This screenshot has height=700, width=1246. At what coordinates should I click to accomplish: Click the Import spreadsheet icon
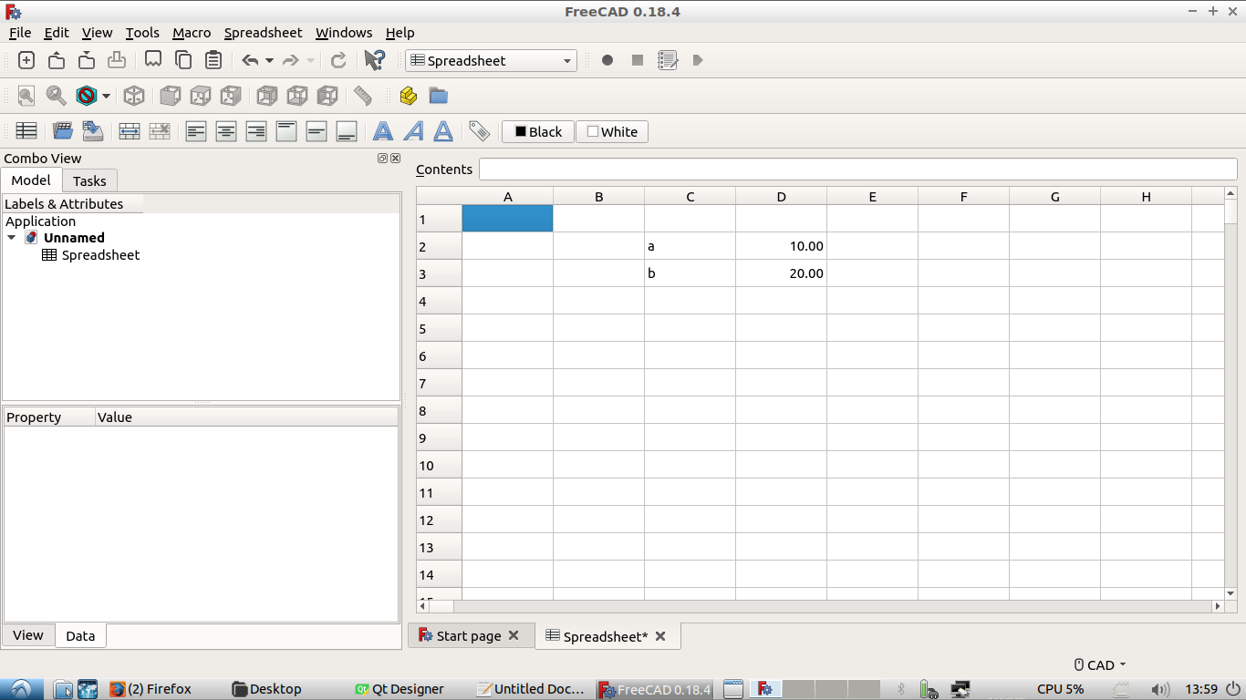click(62, 131)
